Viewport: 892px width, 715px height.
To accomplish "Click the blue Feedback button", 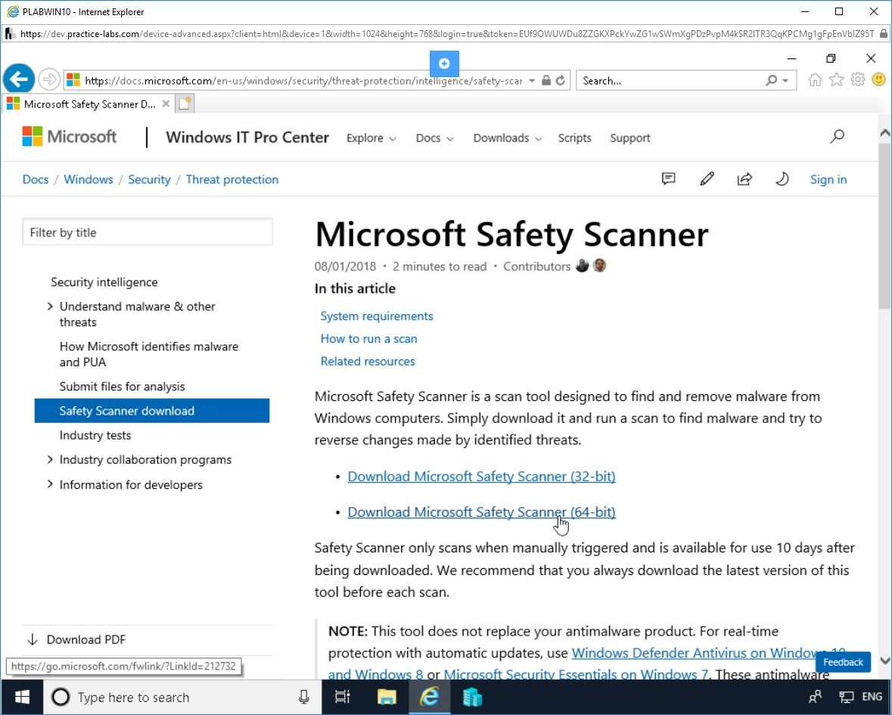I will pyautogui.click(x=843, y=662).
